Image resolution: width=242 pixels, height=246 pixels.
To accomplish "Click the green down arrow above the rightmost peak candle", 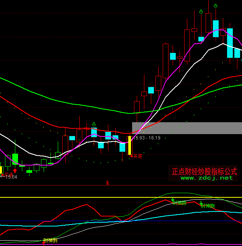I will pos(216,6).
